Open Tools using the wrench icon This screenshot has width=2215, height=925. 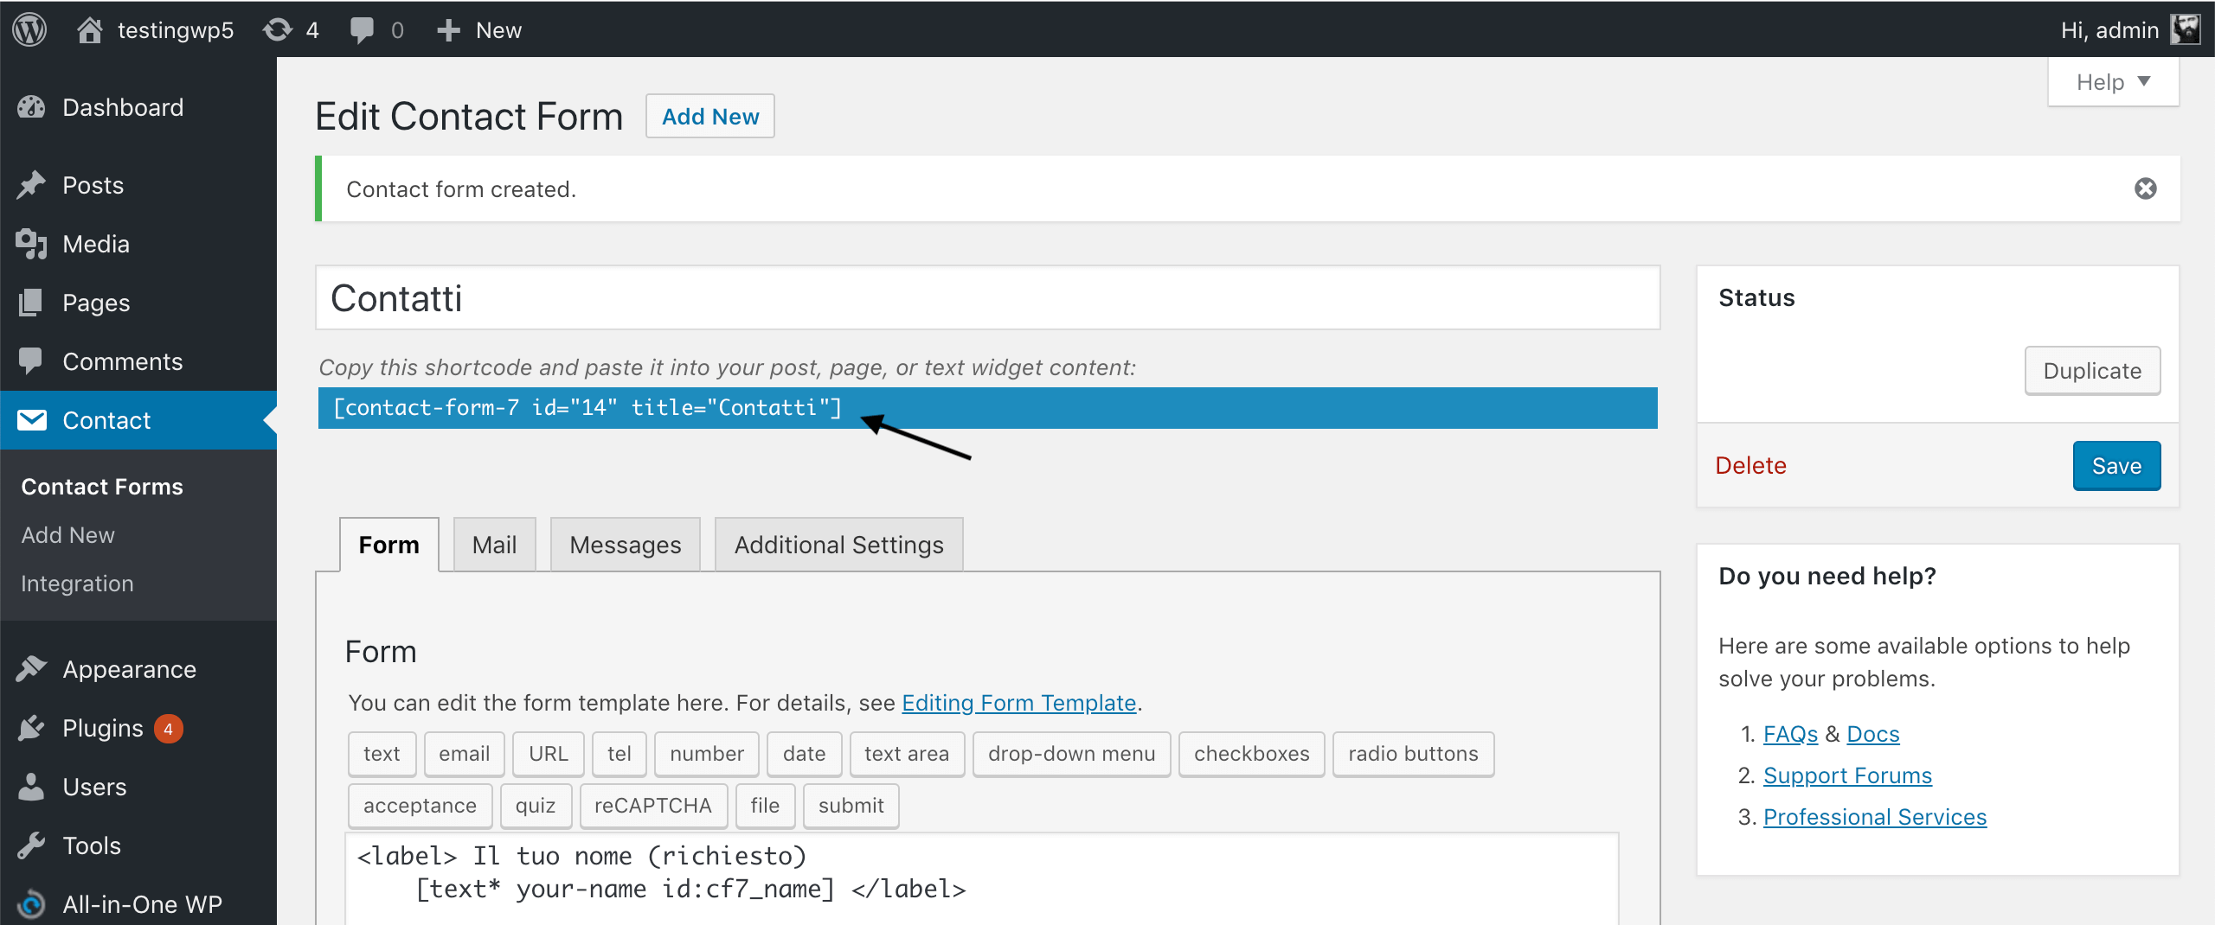tap(31, 845)
